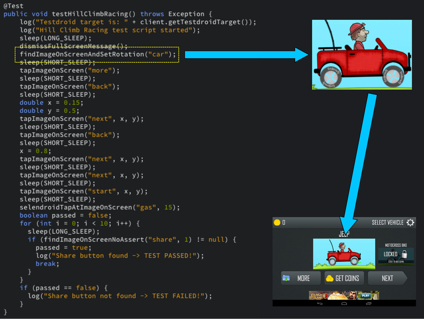The height and width of the screenshot is (319, 424).
Task: Tap the GET COINS button
Action: (344, 278)
